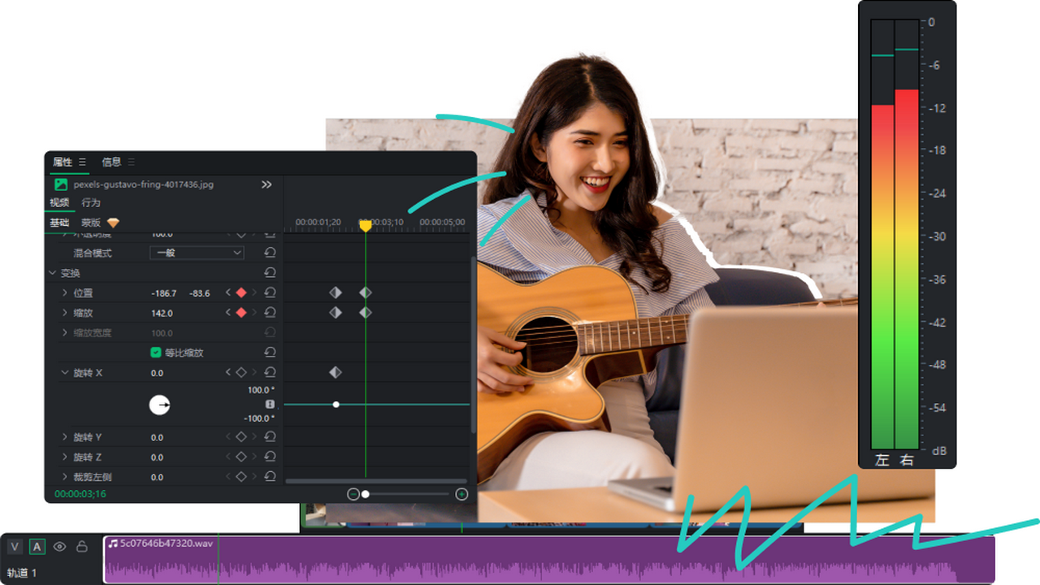Click the image thumbnail icon beside pexels-gustavo-fring-4017436.jpg
1040x585 pixels.
tap(63, 183)
